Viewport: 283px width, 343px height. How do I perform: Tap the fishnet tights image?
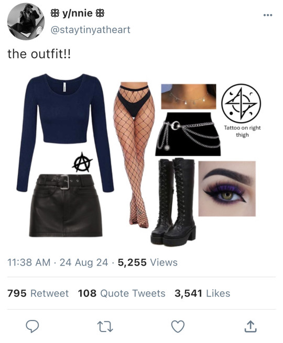134,155
